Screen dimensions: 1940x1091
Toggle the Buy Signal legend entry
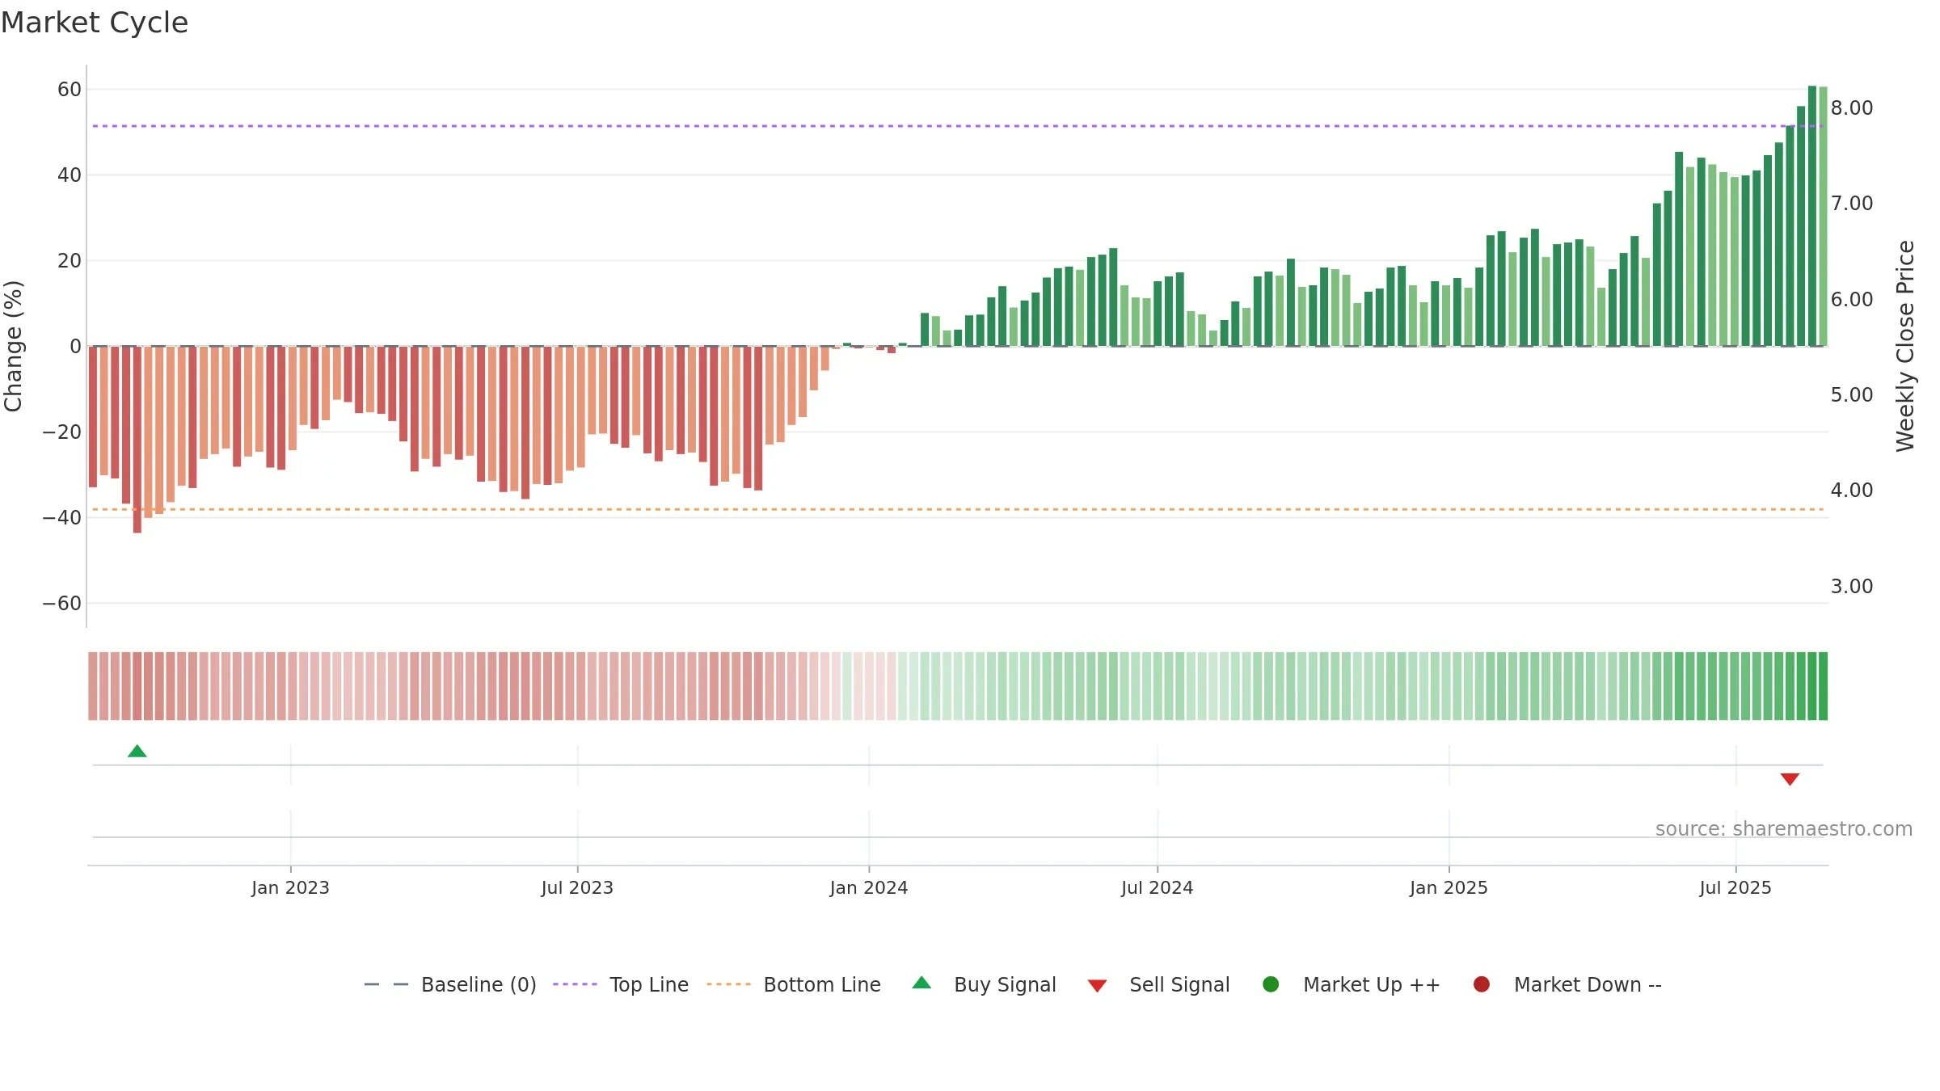[984, 985]
